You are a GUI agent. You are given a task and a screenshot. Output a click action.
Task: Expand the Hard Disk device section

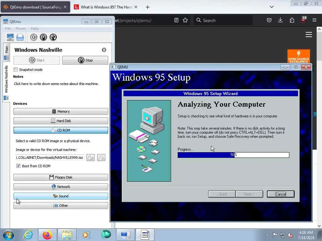point(61,121)
